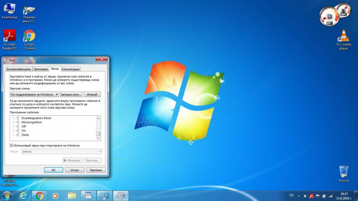358x201 pixels.
Task: Open the Recycle Bin (Кошче) icon
Action: 344,174
